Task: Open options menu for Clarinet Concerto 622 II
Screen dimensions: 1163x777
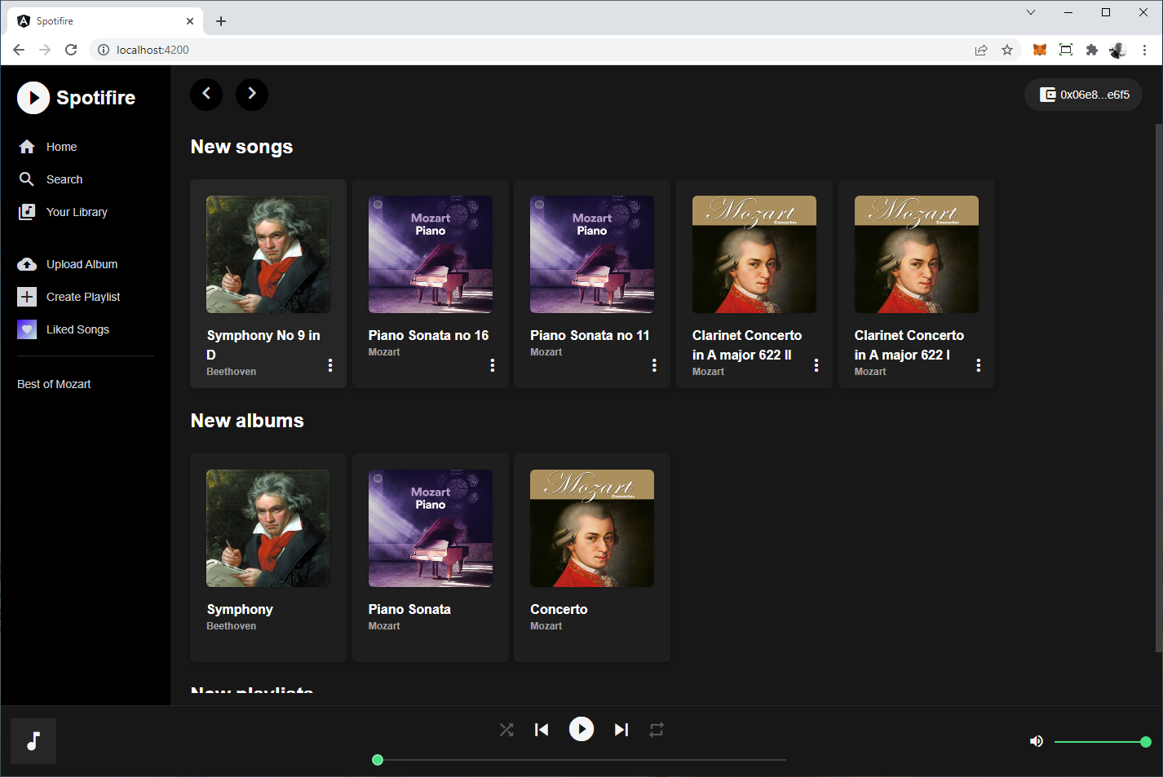Action: [816, 365]
